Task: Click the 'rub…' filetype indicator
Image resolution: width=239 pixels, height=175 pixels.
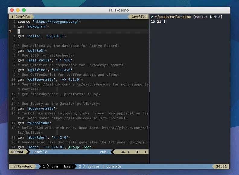Action: point(104,152)
